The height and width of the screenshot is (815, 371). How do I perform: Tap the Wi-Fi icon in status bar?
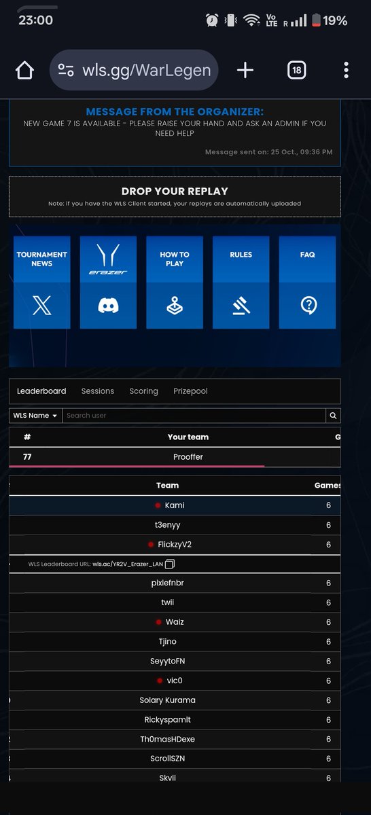(x=252, y=21)
